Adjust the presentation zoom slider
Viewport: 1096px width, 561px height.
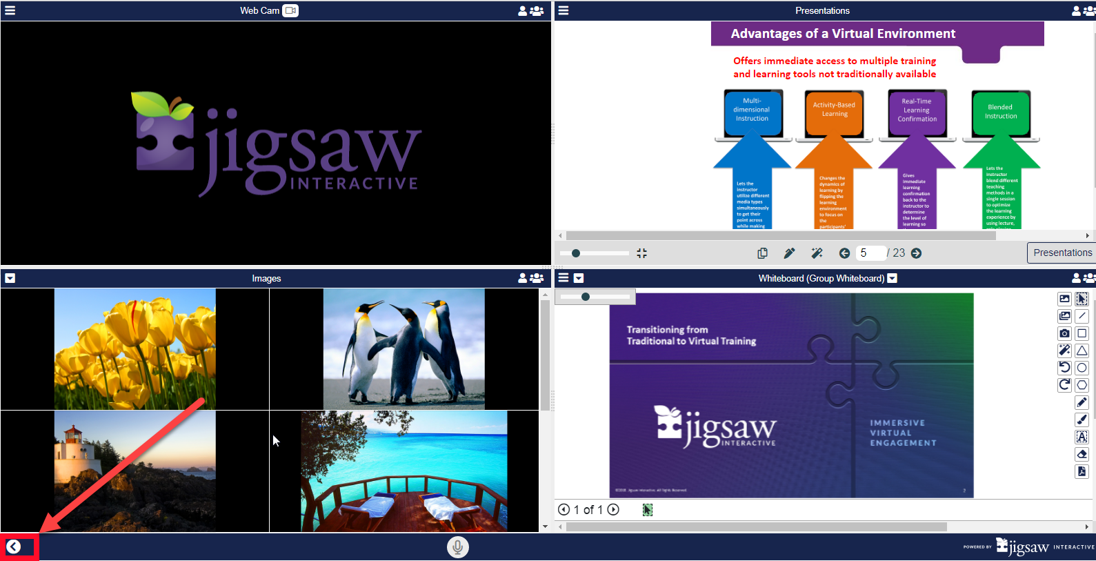tap(576, 253)
